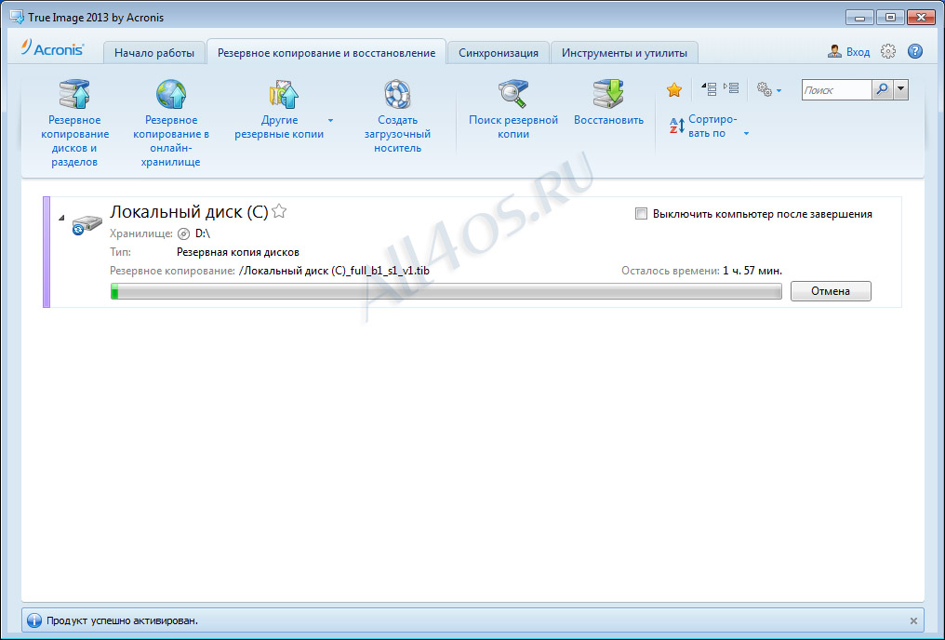This screenshot has width=945, height=640.
Task: Click Создать загрузочный носитель label
Action: [x=397, y=134]
